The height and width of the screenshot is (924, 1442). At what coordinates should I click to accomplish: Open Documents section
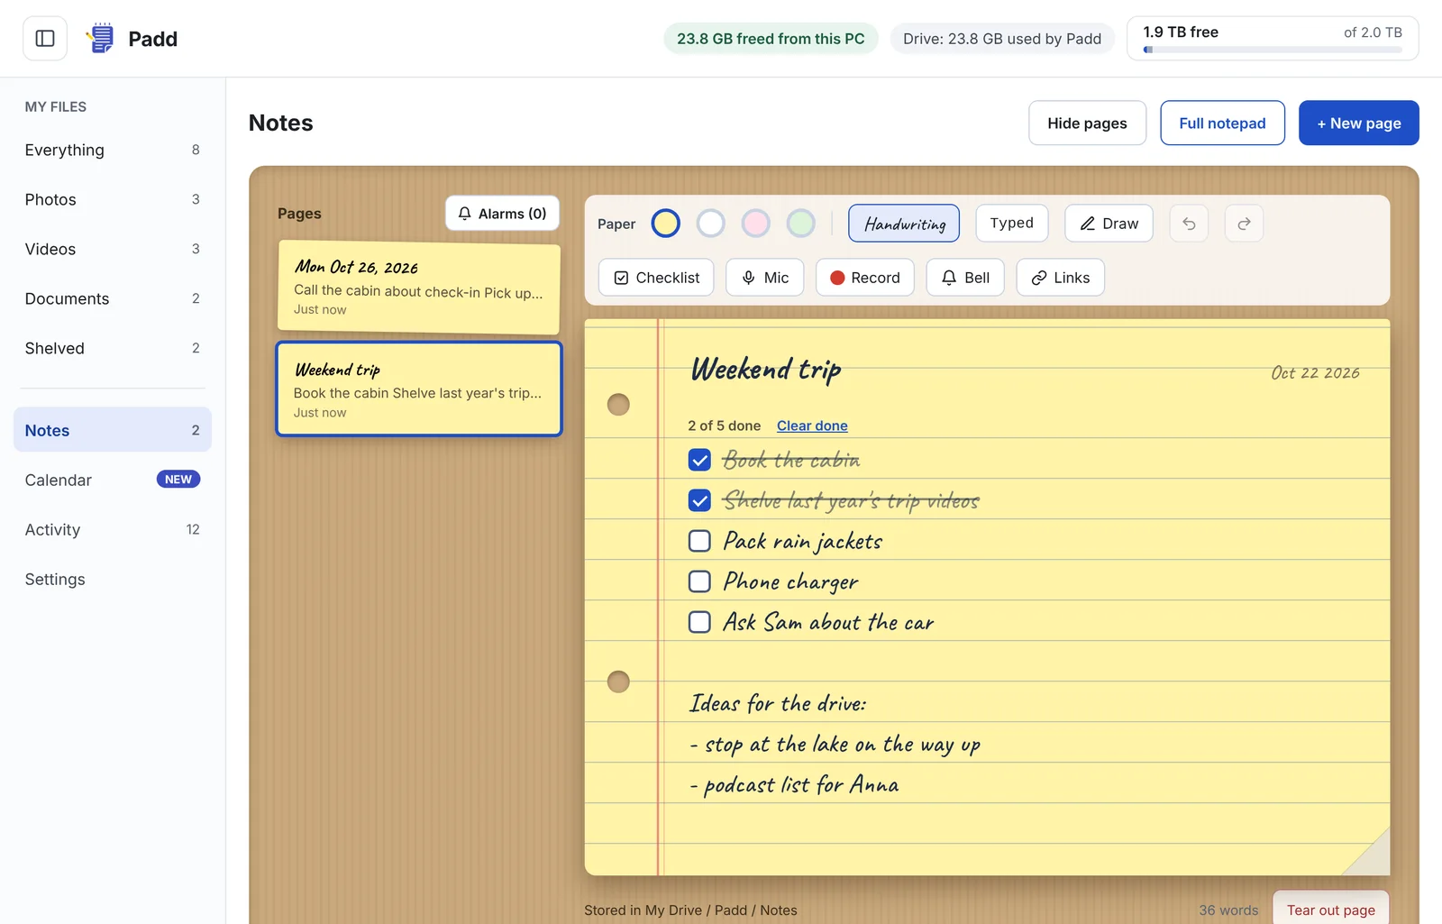click(113, 298)
